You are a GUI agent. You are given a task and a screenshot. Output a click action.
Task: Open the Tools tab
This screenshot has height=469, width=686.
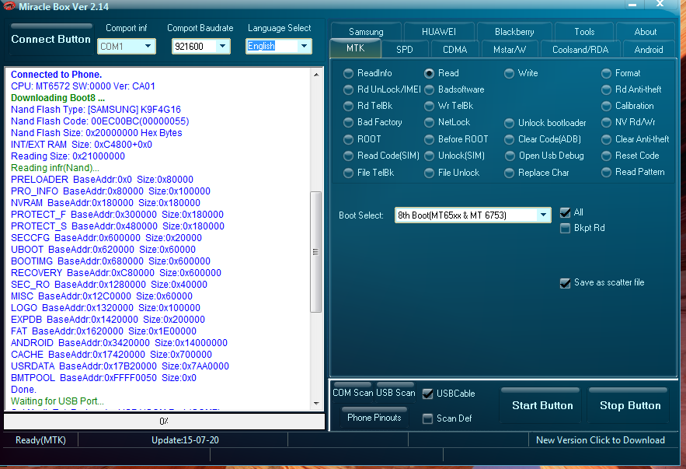(x=584, y=32)
